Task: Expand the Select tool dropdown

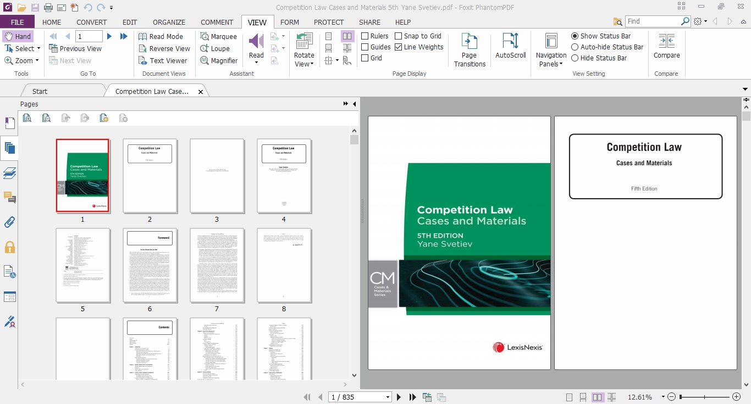Action: (38, 49)
